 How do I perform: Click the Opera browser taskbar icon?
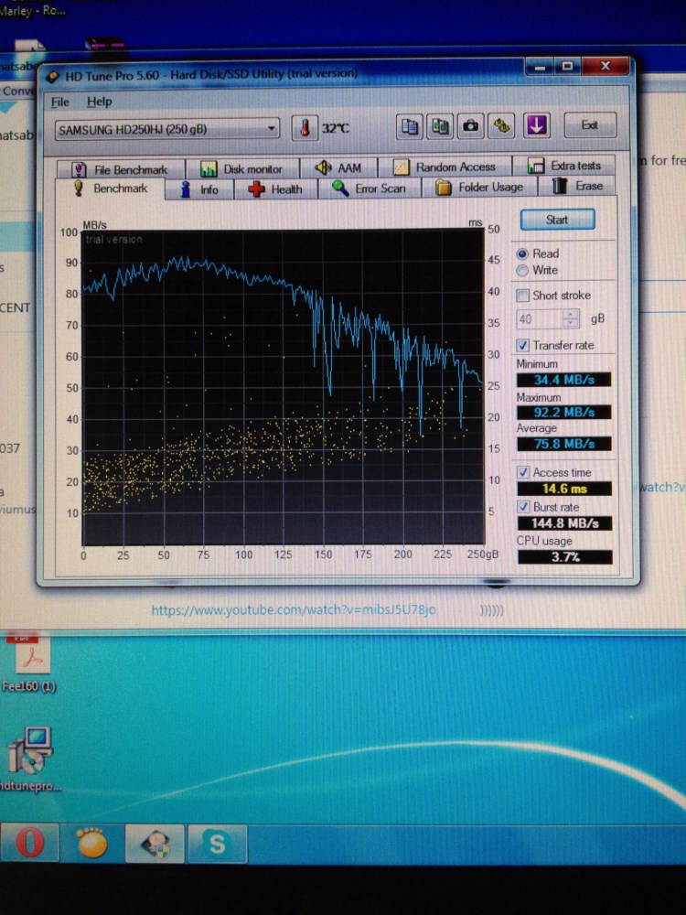pos(30,843)
